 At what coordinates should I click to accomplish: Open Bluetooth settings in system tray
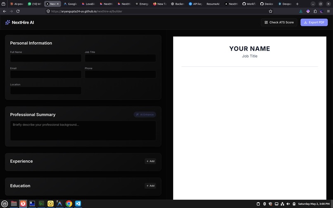click(x=264, y=204)
